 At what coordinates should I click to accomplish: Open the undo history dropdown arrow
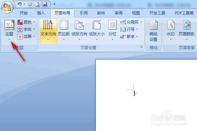coord(25,4)
